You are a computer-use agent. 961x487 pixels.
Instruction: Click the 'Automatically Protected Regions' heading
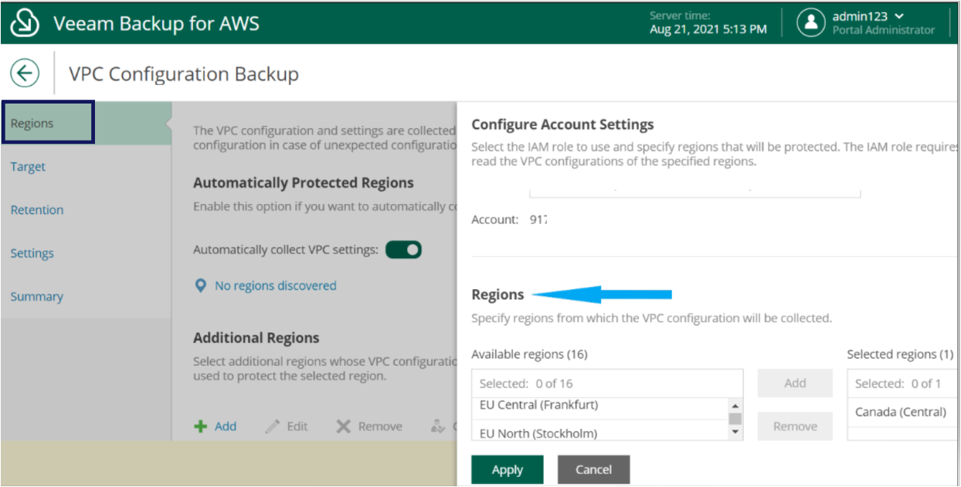(304, 182)
